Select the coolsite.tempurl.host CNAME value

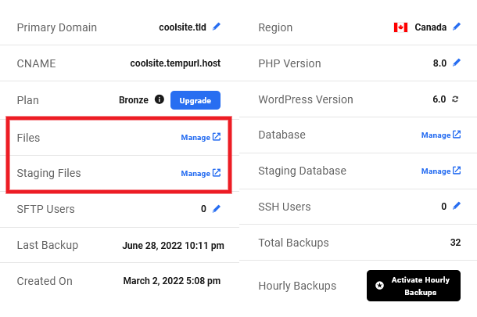175,63
